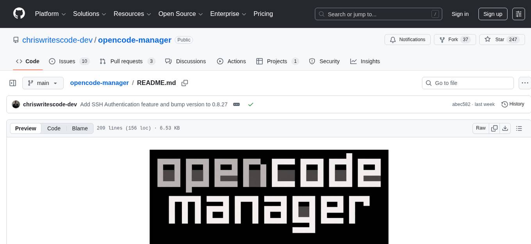Screen dimensions: 531x244
Task: Open the Sign up page
Action: (492, 14)
